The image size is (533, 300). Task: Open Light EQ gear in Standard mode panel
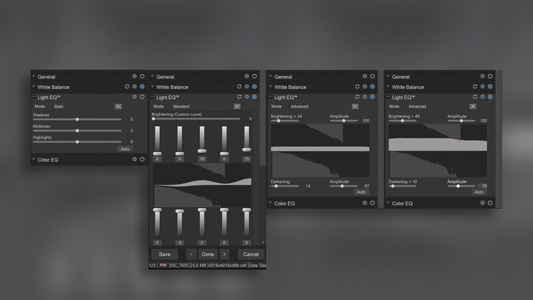pyautogui.click(x=247, y=97)
